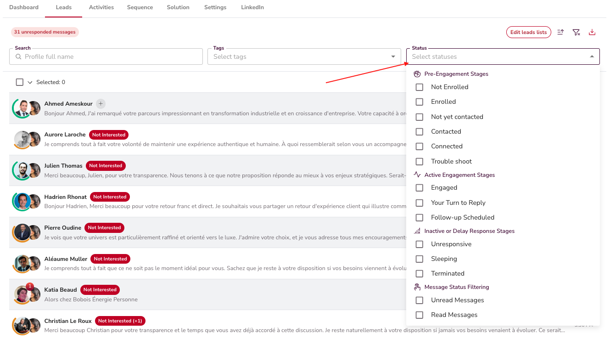The image size is (610, 339).
Task: Collapse the Status dropdown arrow
Action: pos(592,56)
